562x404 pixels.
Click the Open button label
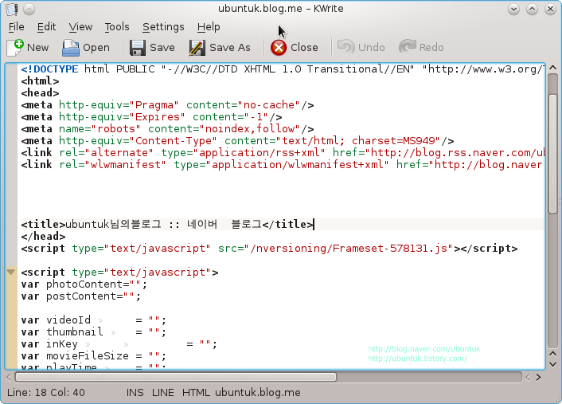tap(96, 48)
